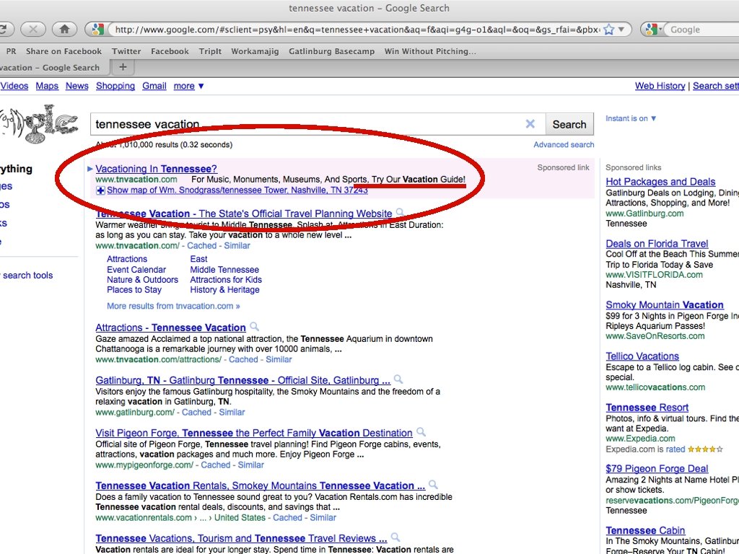Preview Vacation Rentals result magnifier icon
Image resolution: width=739 pixels, height=554 pixels.
pos(433,484)
